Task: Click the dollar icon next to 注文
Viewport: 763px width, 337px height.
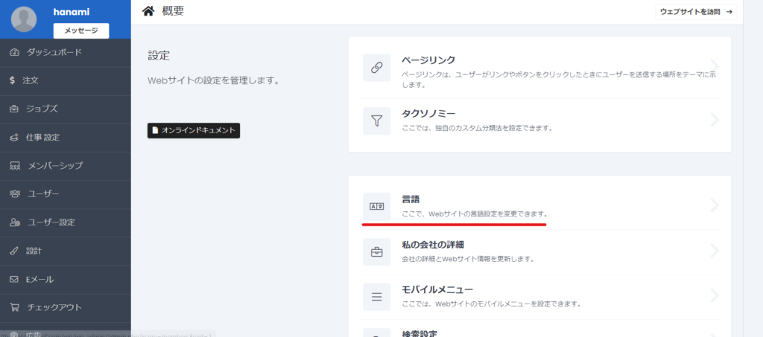Action: click(13, 80)
